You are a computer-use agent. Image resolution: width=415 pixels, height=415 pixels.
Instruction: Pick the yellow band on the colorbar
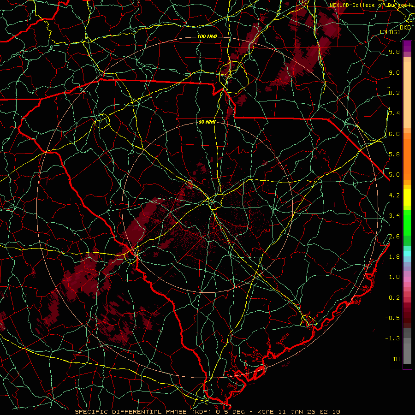(407, 197)
